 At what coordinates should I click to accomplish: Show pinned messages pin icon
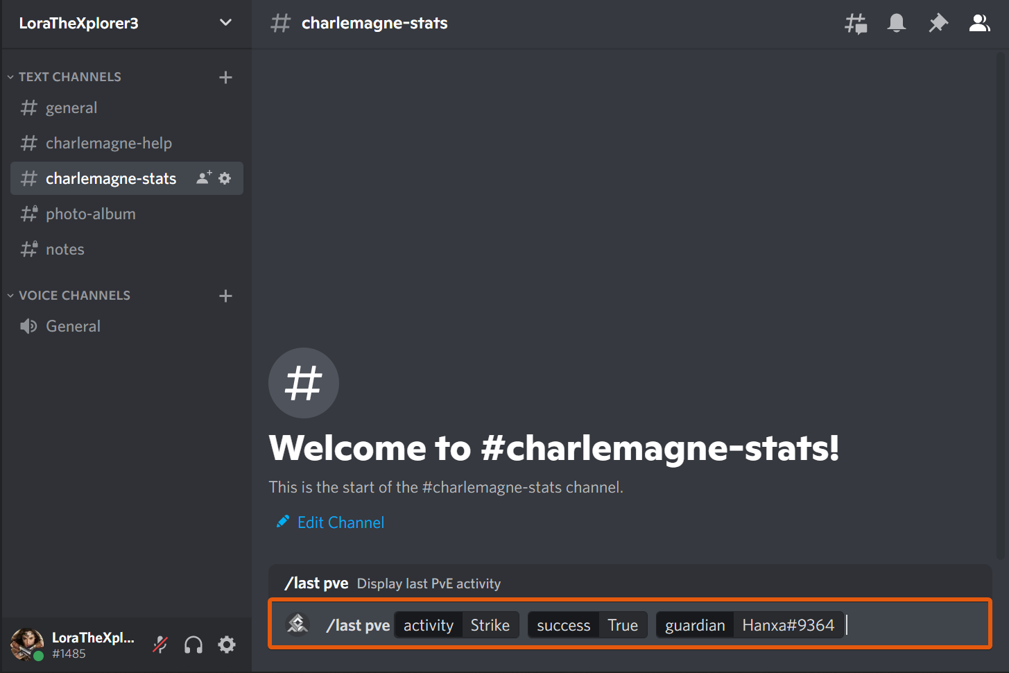coord(938,23)
